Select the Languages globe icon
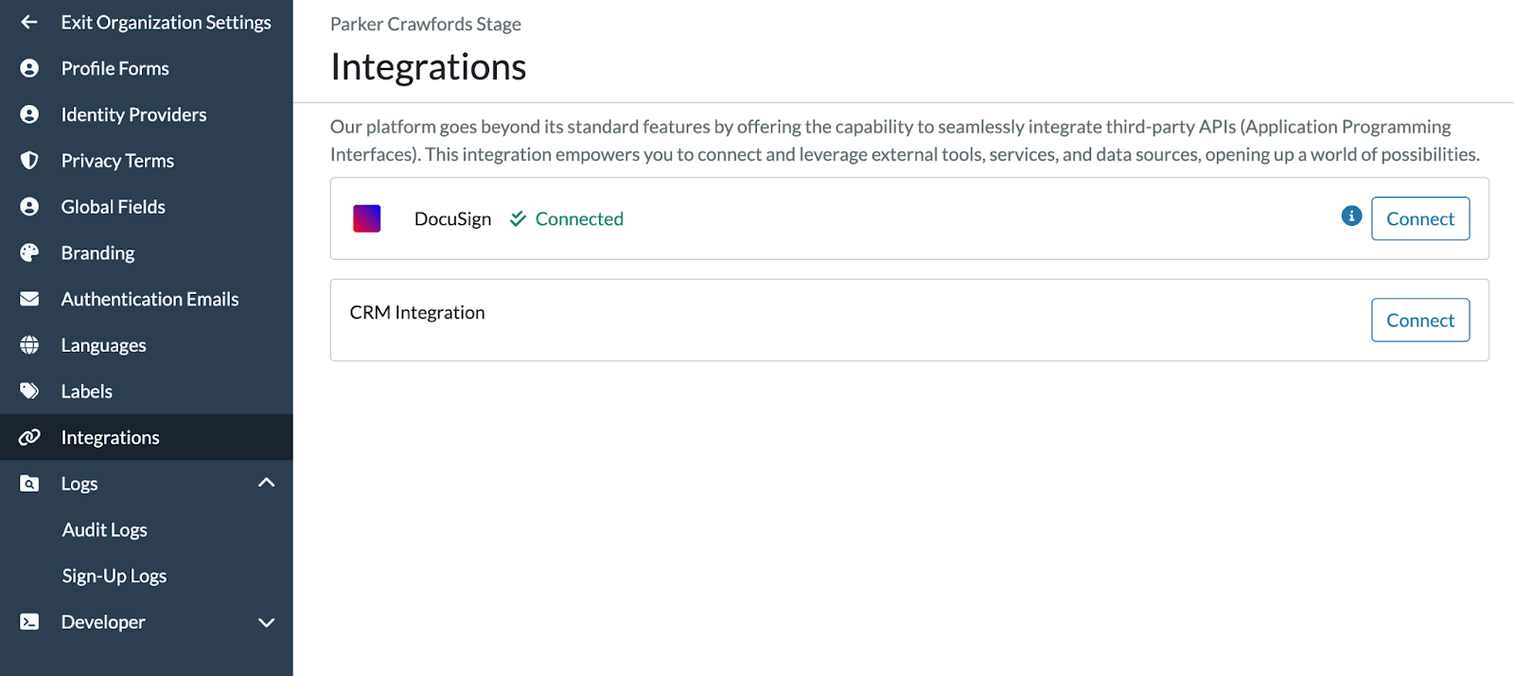 29,344
